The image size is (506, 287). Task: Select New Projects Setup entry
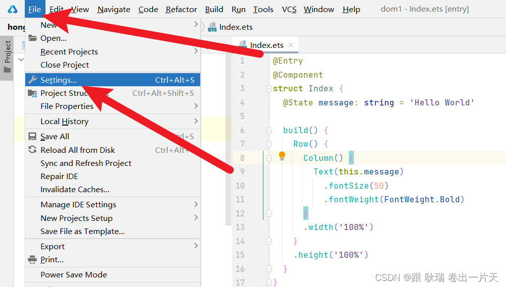[x=113, y=218]
